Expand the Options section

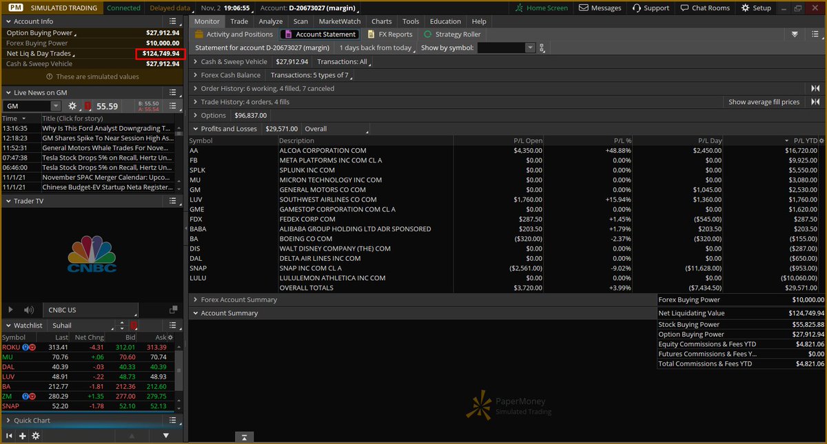pyautogui.click(x=195, y=115)
